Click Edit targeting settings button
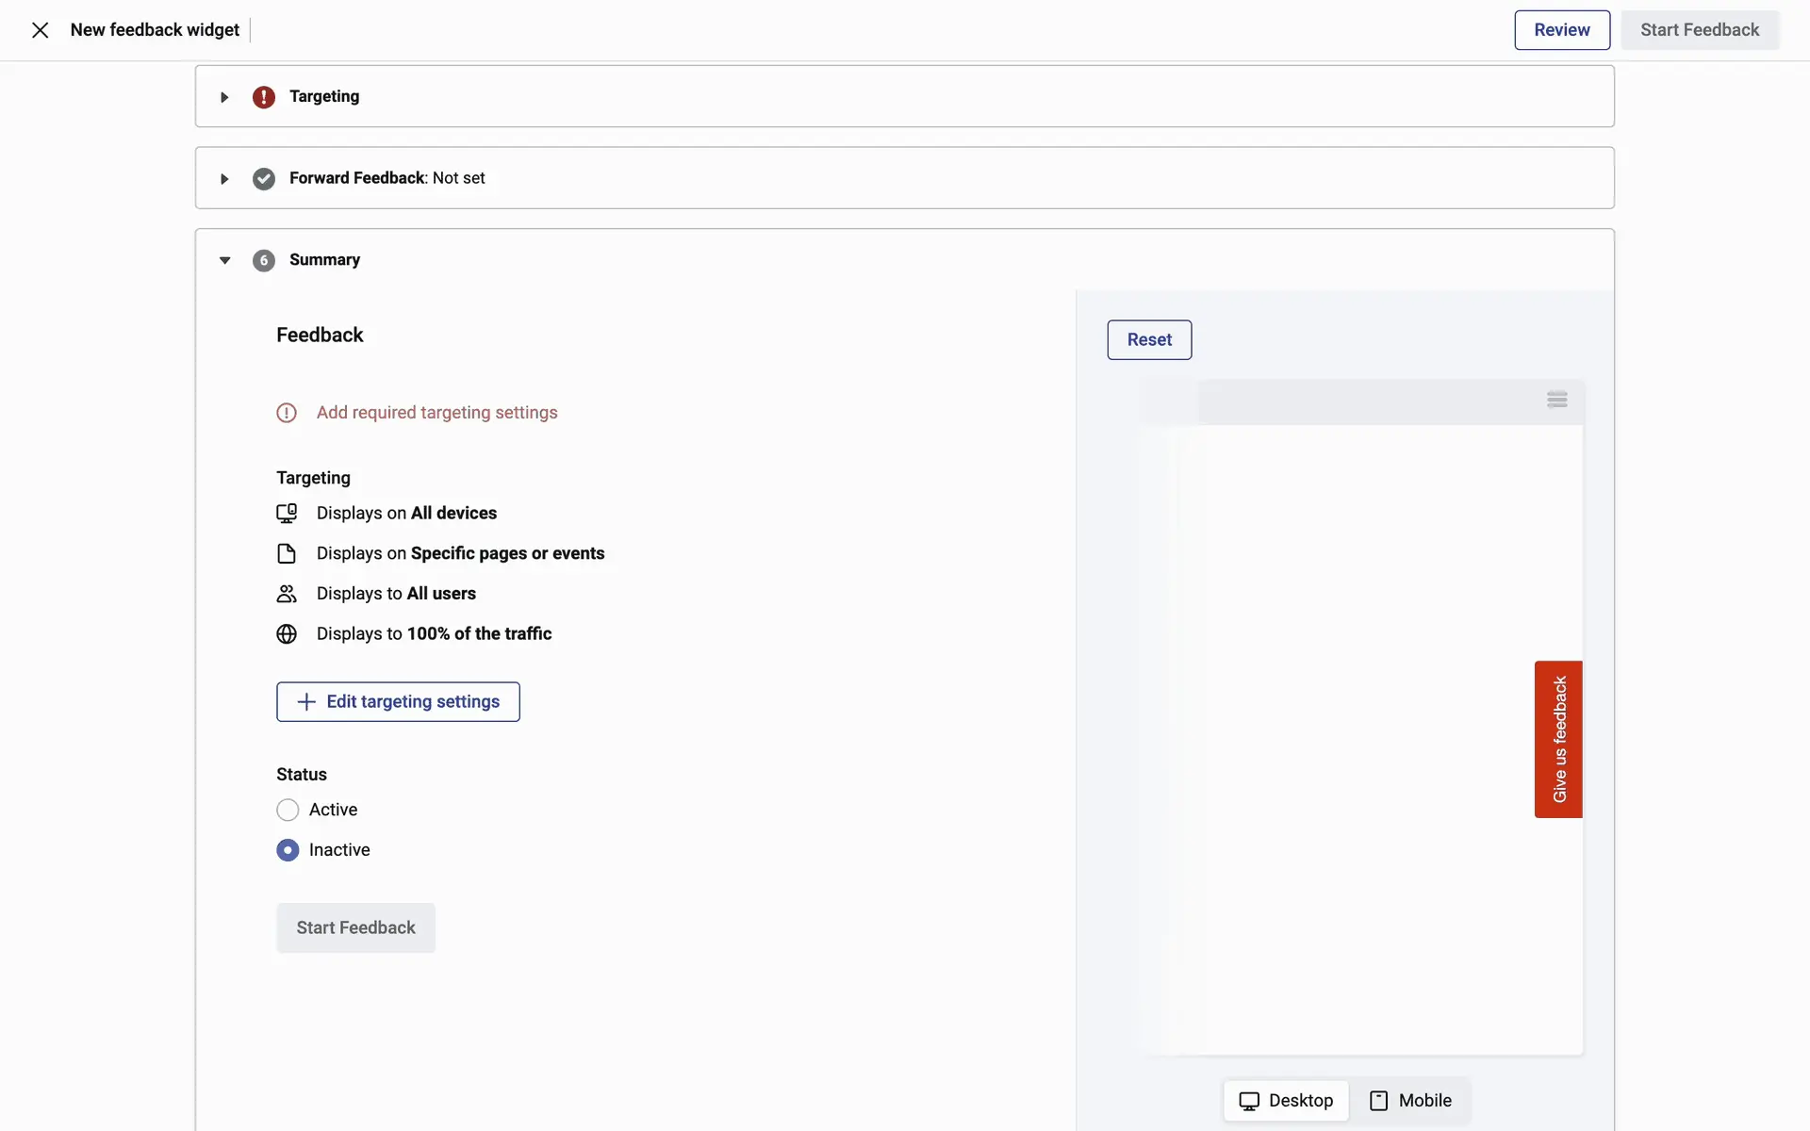 pos(398,702)
